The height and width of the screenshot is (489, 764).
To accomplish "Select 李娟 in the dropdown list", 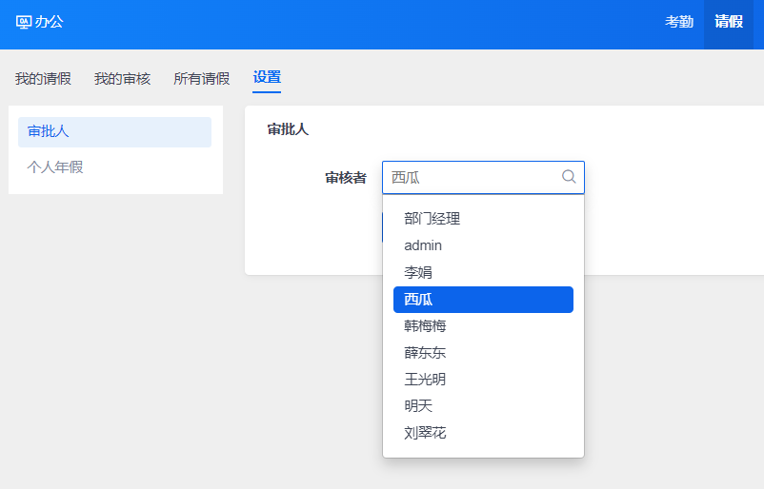I will coord(418,272).
